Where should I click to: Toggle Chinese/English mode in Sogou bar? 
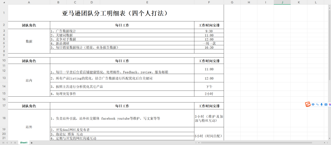[x=313, y=105]
